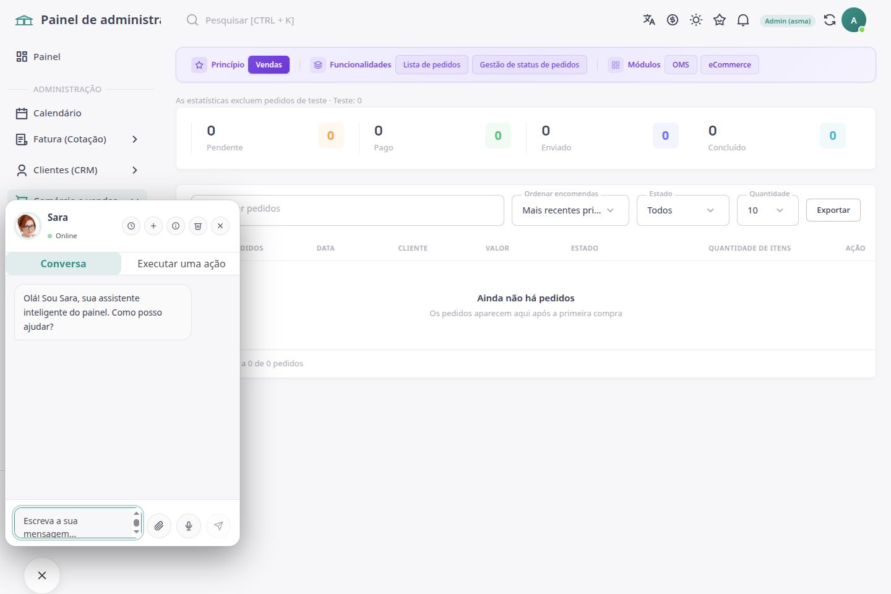The width and height of the screenshot is (891, 594).
Task: Click the message box scrollbar
Action: pyautogui.click(x=136, y=523)
